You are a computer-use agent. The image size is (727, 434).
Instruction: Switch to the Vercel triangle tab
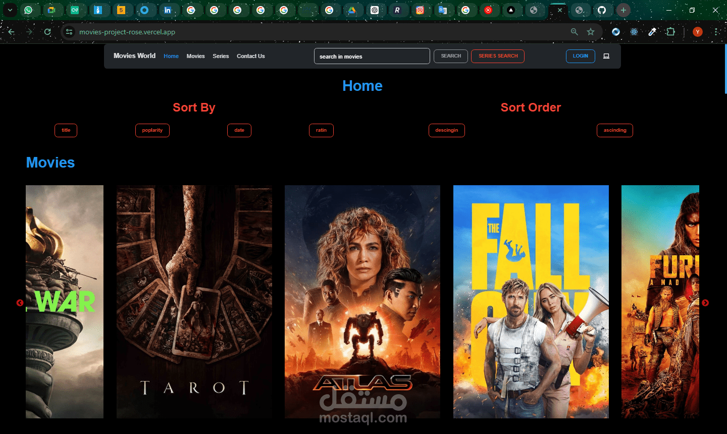tap(511, 10)
